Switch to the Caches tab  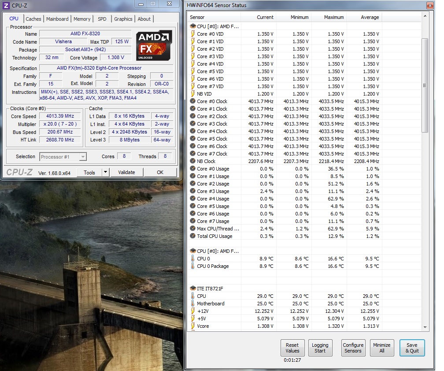(x=33, y=19)
